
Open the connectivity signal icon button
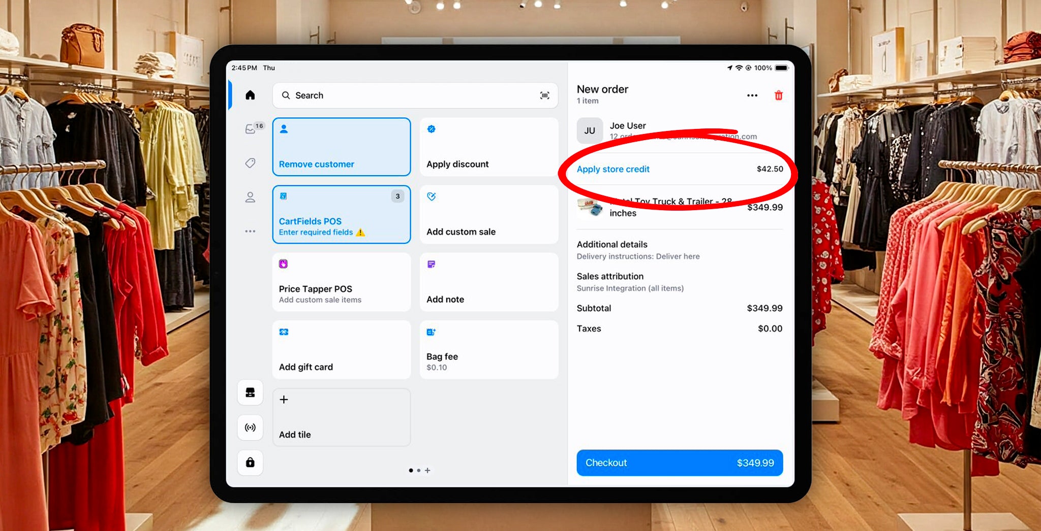[250, 427]
